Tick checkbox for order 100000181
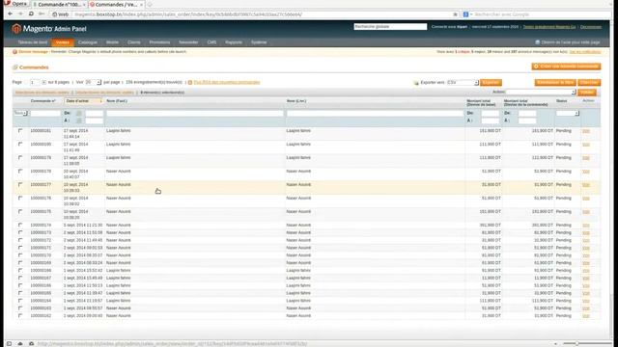This screenshot has height=347, width=618. tap(20, 131)
